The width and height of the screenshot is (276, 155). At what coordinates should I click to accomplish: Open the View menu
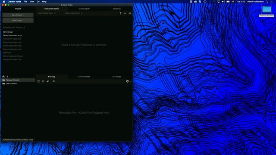[32, 2]
